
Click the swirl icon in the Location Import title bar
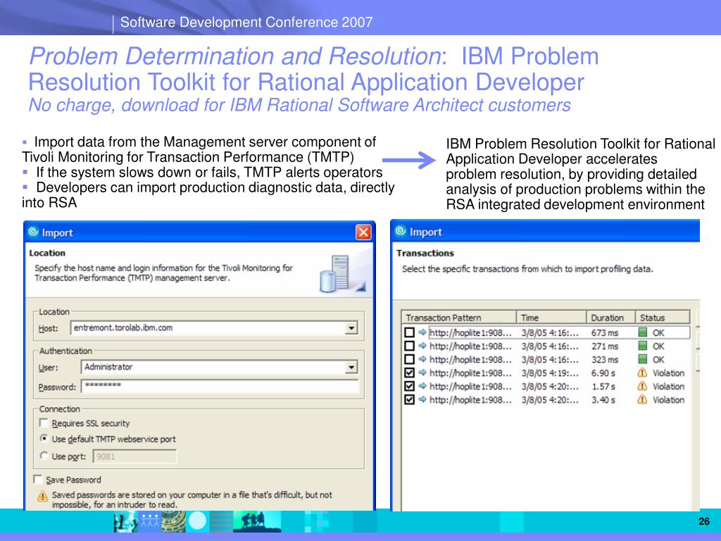pos(33,232)
